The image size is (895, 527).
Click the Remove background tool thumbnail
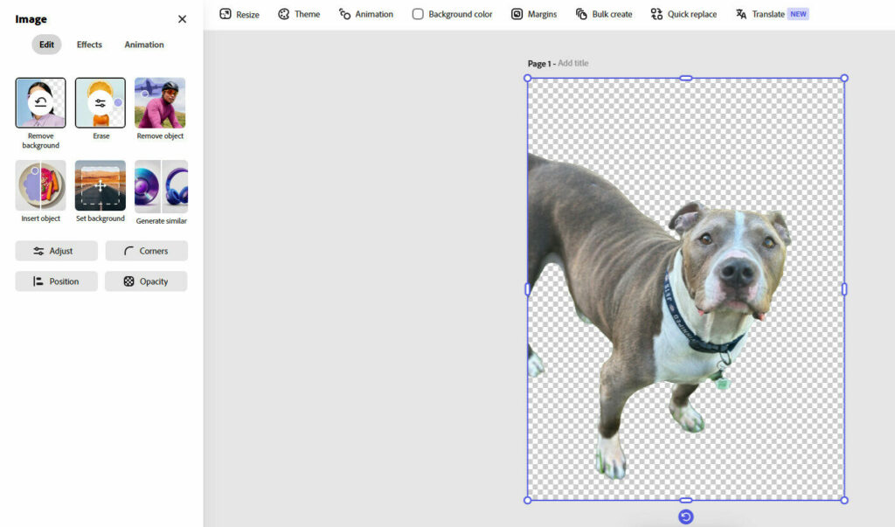pyautogui.click(x=40, y=103)
